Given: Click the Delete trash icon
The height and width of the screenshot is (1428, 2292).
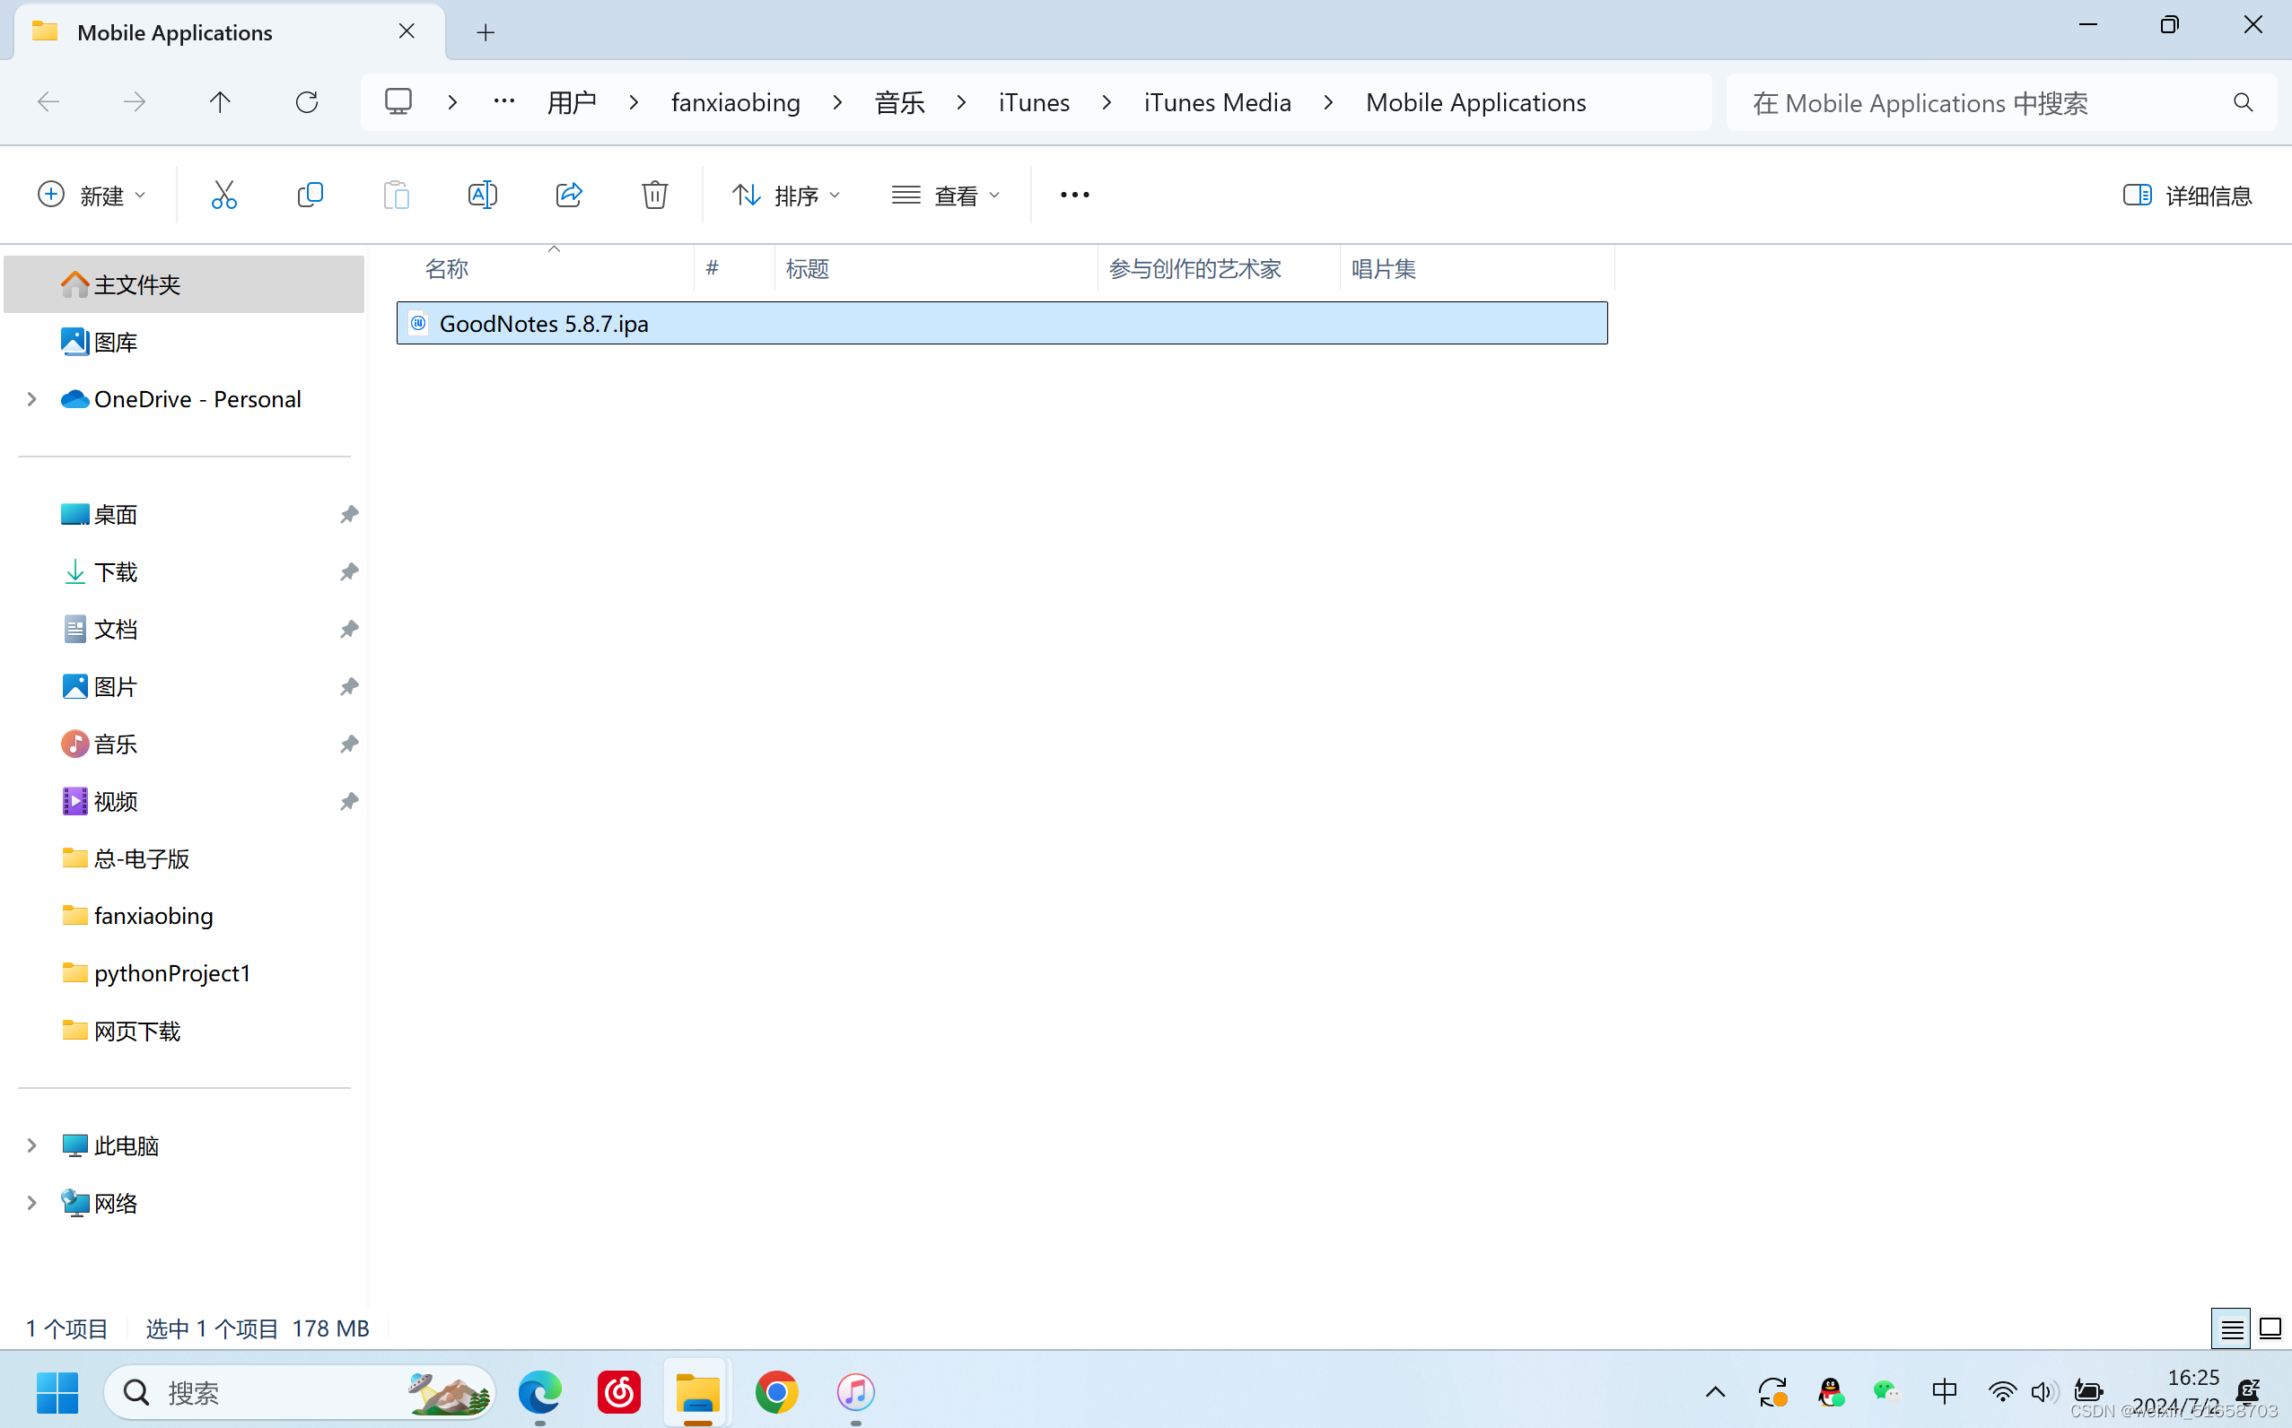Looking at the screenshot, I should (x=655, y=195).
